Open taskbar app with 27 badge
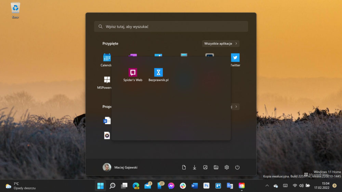 (x=160, y=186)
